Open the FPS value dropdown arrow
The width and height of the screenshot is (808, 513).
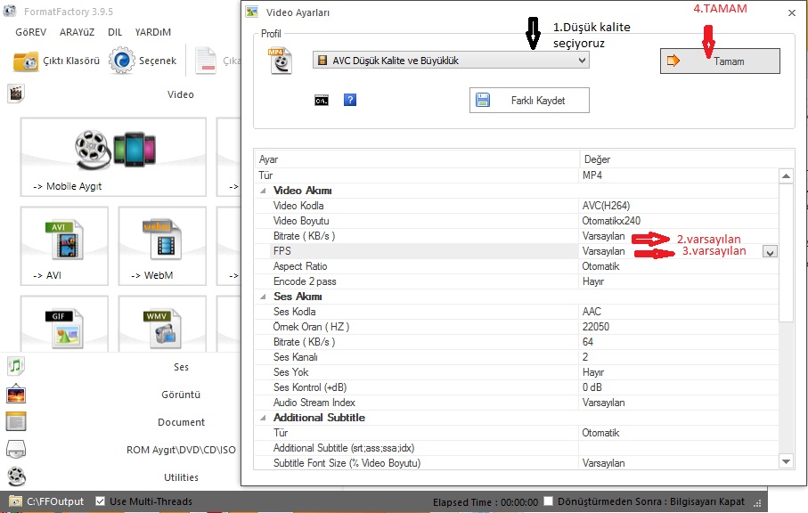pyautogui.click(x=770, y=252)
